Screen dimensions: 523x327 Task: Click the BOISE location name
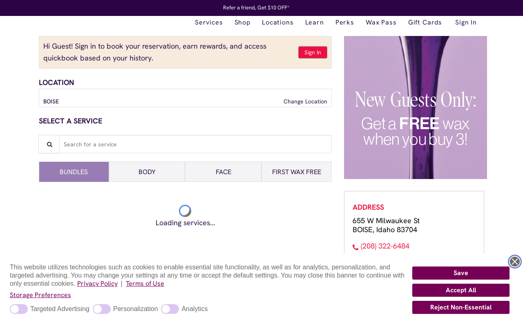(x=51, y=101)
